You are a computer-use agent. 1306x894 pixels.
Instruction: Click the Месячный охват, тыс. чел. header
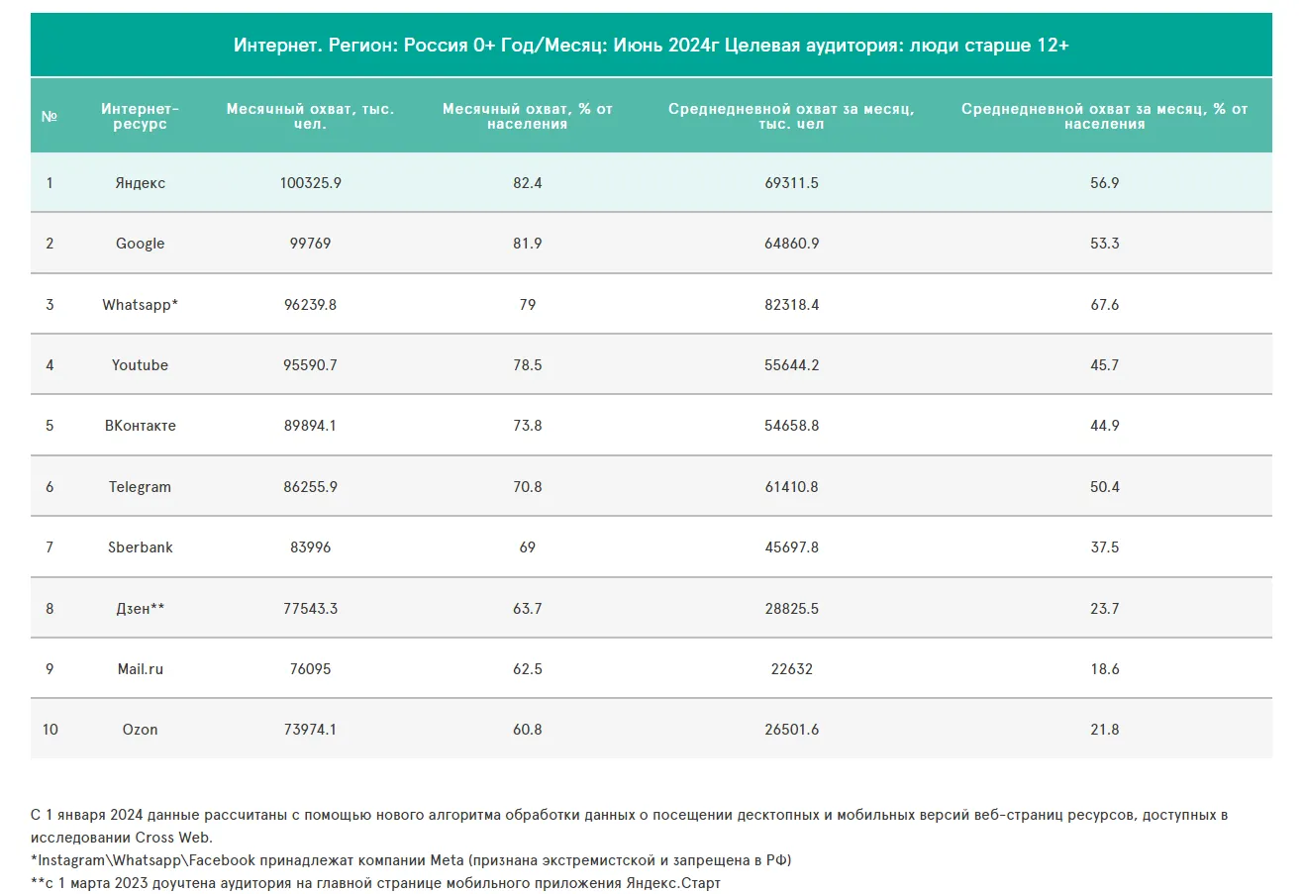pos(310,117)
